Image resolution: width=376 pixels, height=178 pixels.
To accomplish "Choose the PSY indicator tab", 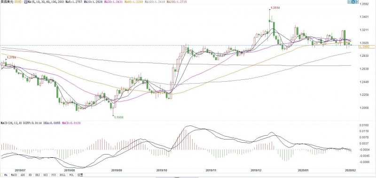I will tap(54, 175).
